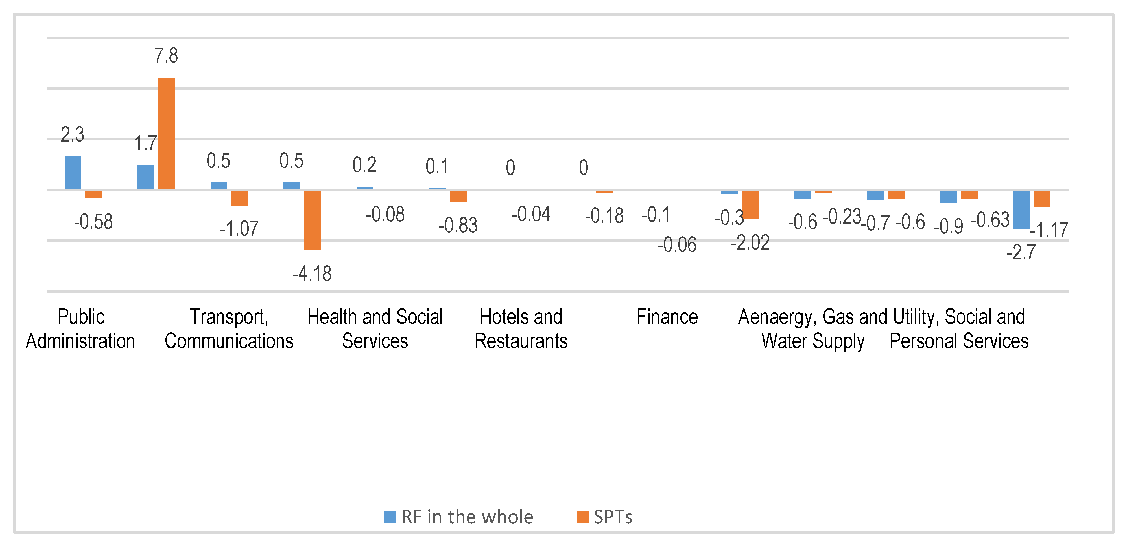Image resolution: width=1127 pixels, height=545 pixels.
Task: Click the orange SPTs legend swatch
Action: 582,517
